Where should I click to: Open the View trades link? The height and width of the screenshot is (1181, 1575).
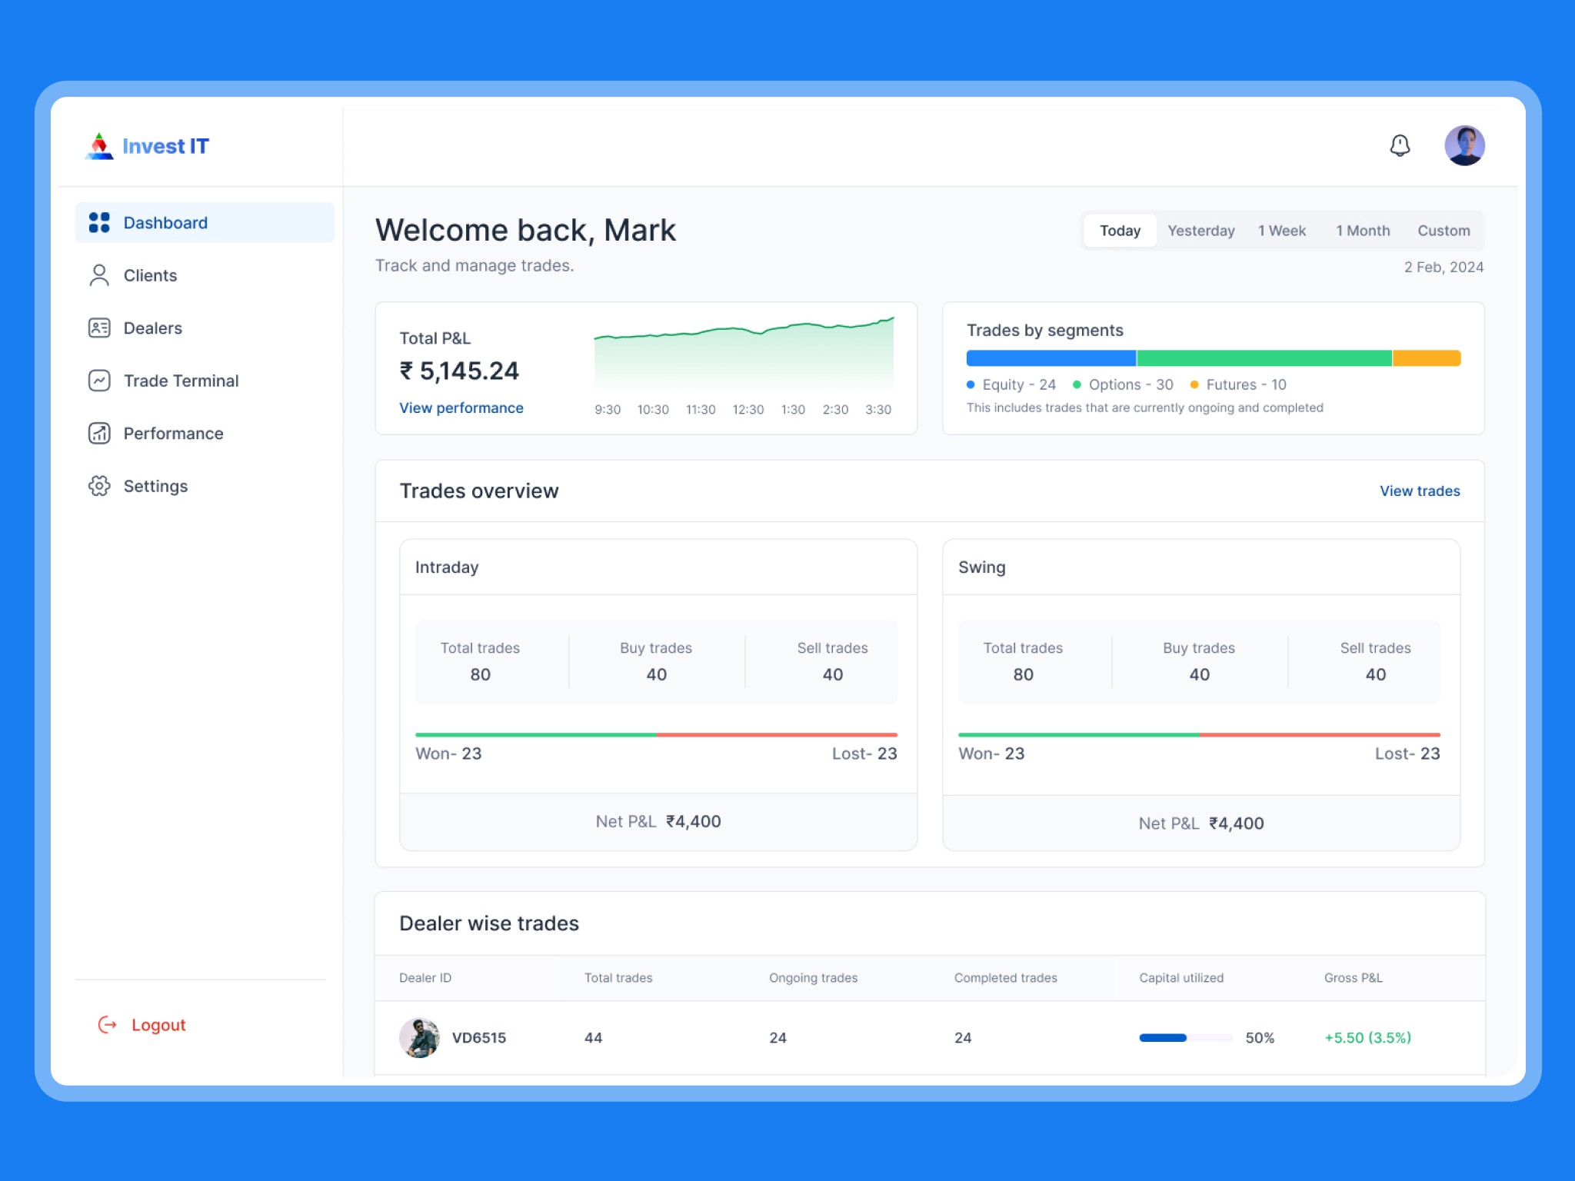coord(1420,491)
